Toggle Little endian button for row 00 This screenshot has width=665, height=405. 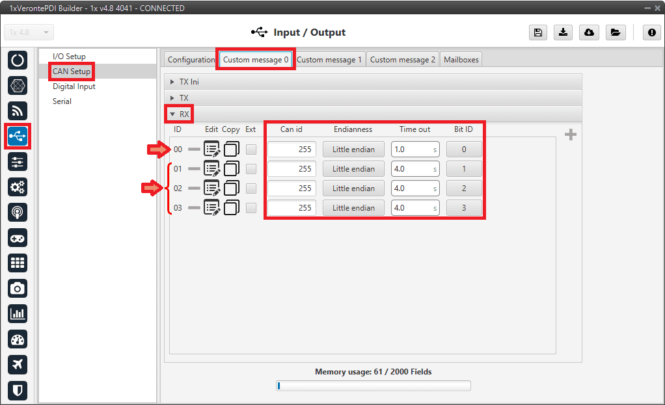(x=353, y=150)
